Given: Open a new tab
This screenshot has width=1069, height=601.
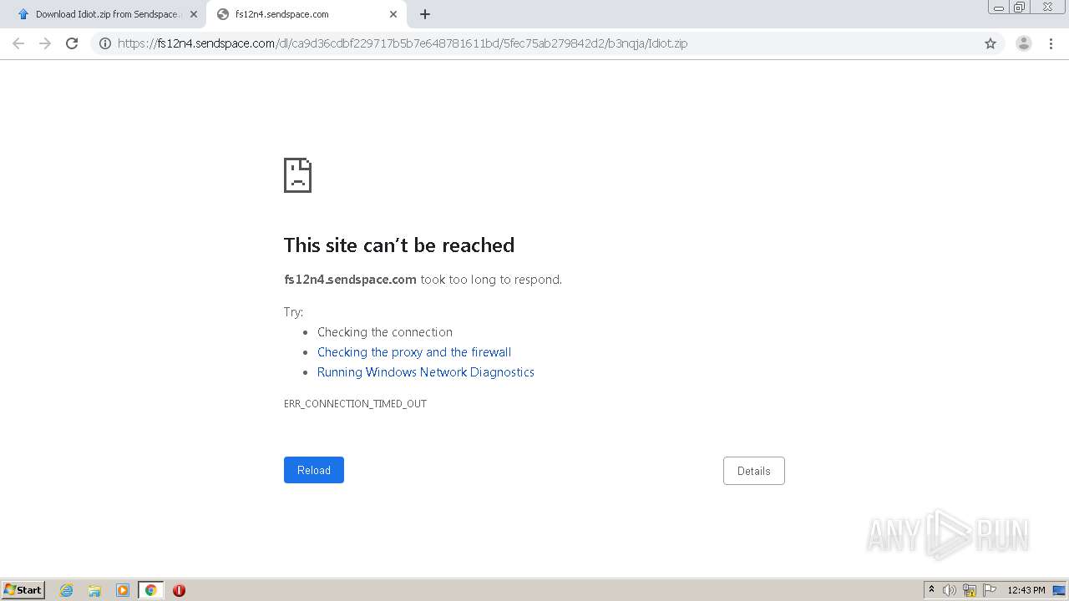Looking at the screenshot, I should pyautogui.click(x=425, y=14).
